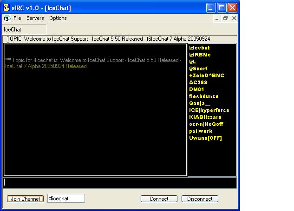Select user @Snerf in nick list
The height and width of the screenshot is (211, 294).
(198, 68)
